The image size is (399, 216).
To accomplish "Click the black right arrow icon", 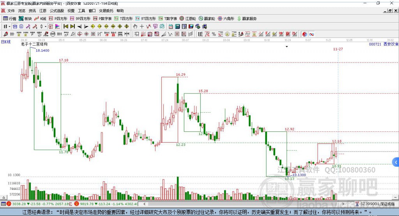I will point(86,27).
